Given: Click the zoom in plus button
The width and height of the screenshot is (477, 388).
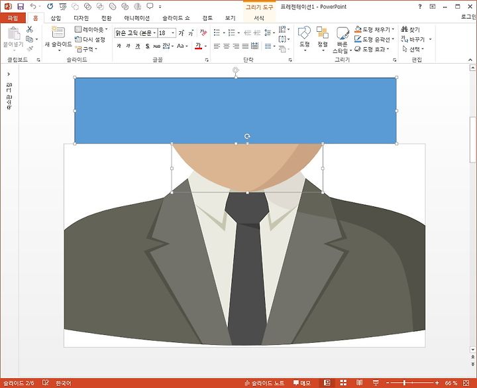Looking at the screenshot, I should click(x=437, y=383).
